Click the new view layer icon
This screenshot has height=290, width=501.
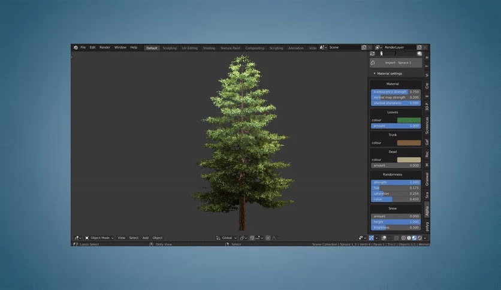pos(419,47)
